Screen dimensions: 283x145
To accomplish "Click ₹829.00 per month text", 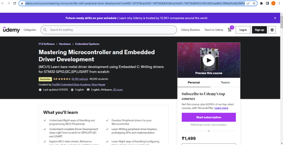I will click(x=209, y=125).
